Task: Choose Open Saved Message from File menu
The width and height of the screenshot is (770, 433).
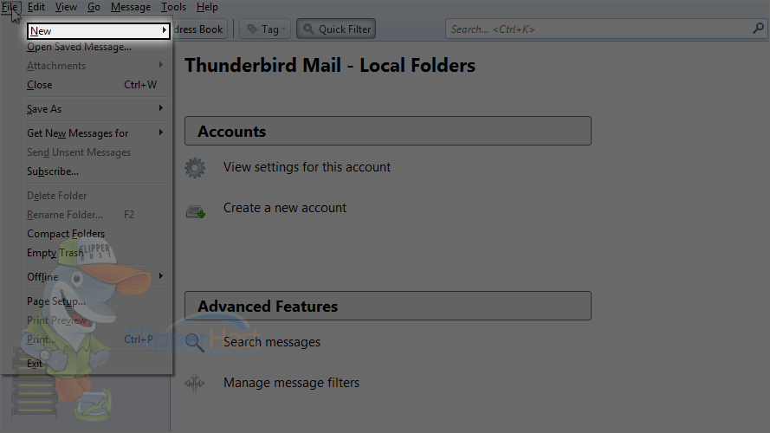Action: 79,47
